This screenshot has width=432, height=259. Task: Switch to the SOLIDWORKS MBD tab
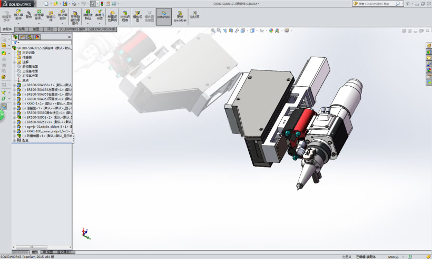pyautogui.click(x=102, y=29)
